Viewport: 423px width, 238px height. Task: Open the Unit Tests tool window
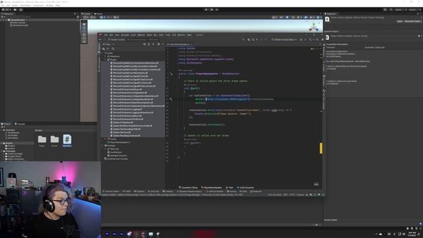click(154, 191)
